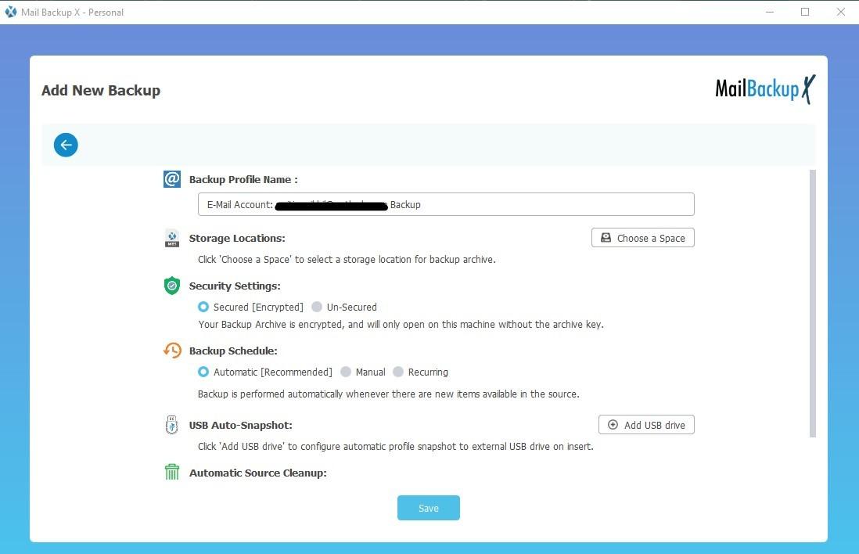Click the USB Auto-Snapshot drive icon
This screenshot has width=859, height=554.
172,425
